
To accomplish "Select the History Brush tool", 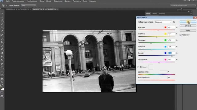I will pos(2,46).
